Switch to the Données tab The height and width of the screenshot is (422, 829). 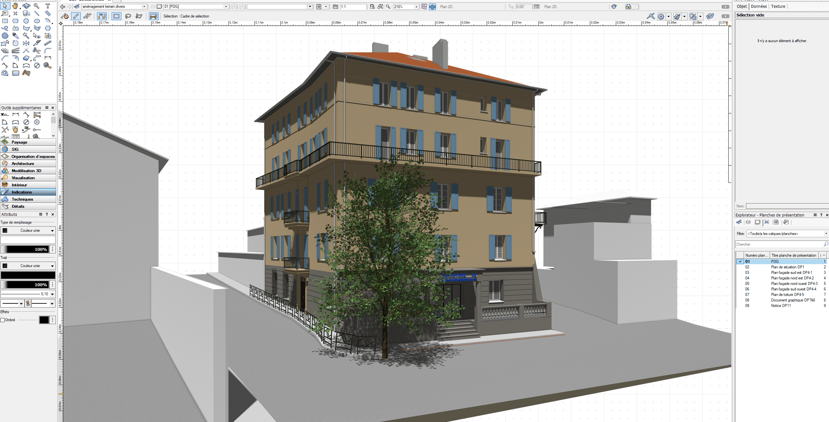point(759,6)
